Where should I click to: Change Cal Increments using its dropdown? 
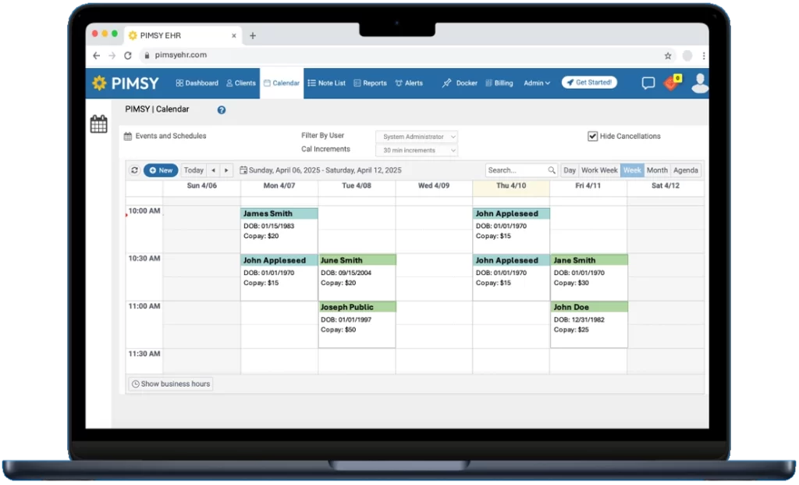416,149
